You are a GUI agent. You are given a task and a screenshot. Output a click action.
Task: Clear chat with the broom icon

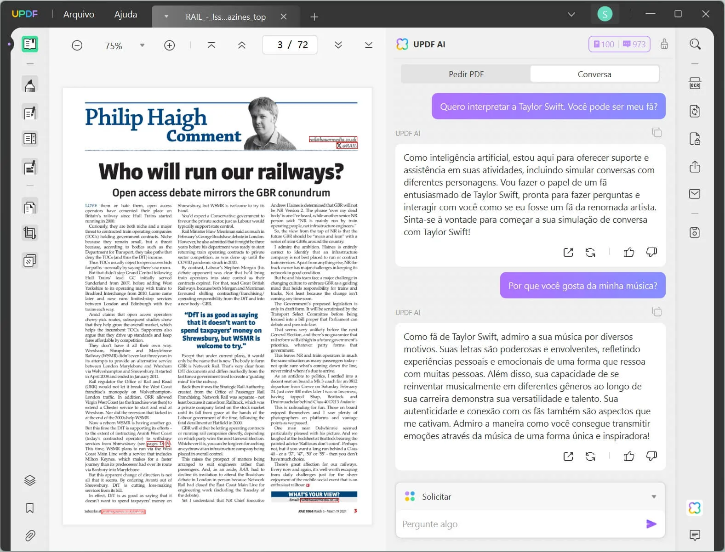pos(664,44)
